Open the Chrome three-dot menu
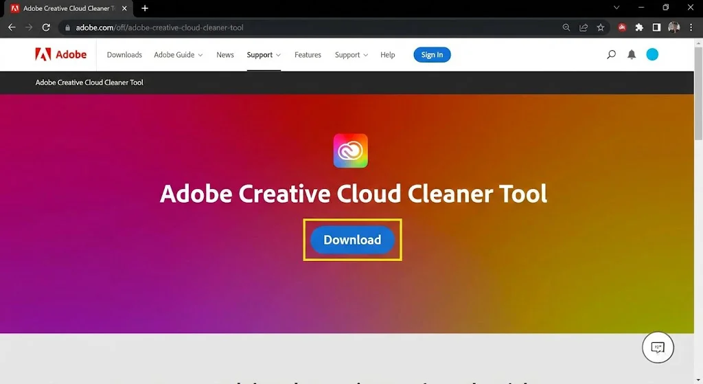 tap(691, 27)
